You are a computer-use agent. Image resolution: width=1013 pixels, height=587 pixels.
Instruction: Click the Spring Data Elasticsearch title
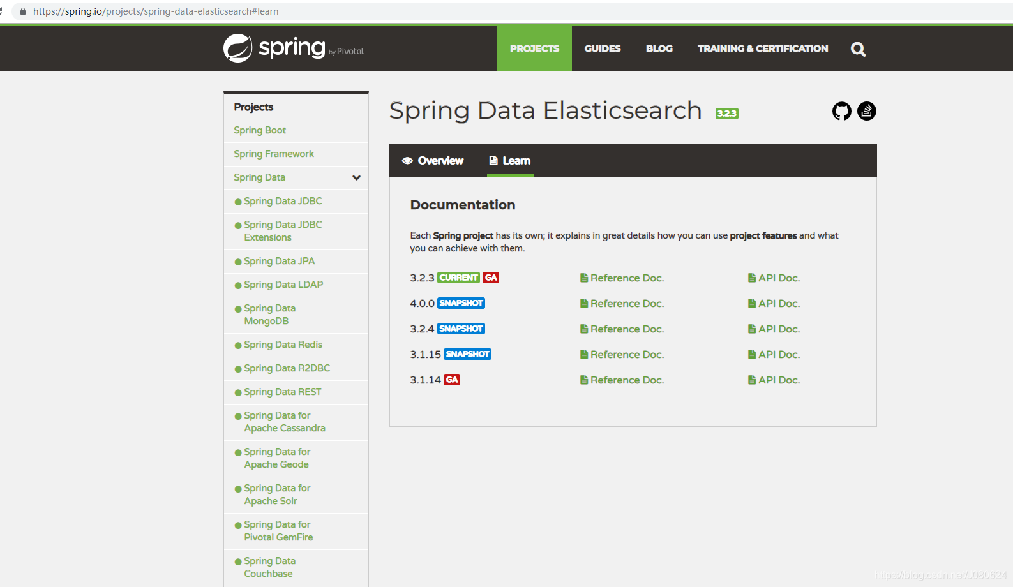point(546,110)
